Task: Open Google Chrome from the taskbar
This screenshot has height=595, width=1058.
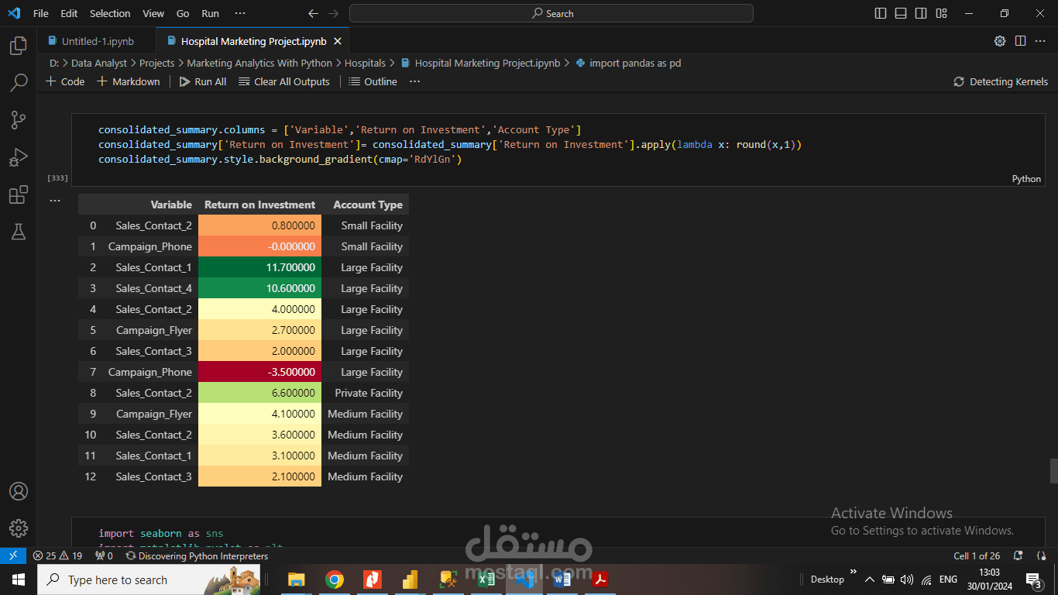Action: click(x=335, y=580)
